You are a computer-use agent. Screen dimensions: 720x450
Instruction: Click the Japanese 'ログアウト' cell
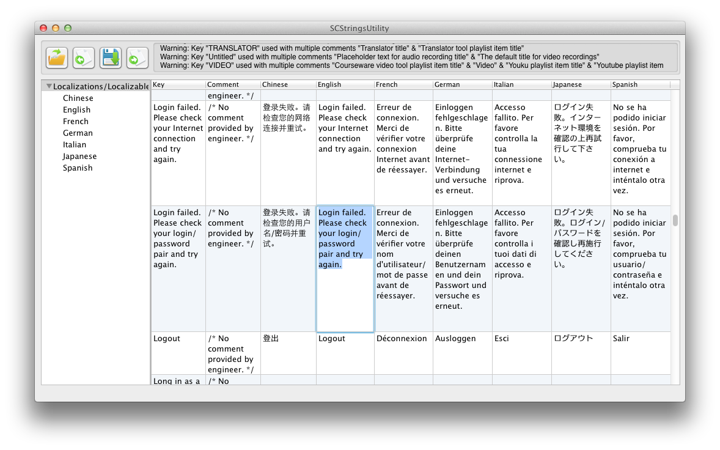click(x=581, y=353)
